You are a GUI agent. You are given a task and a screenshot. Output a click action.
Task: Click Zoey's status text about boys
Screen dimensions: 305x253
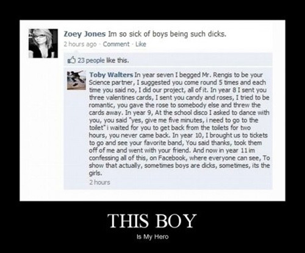pyautogui.click(x=167, y=34)
